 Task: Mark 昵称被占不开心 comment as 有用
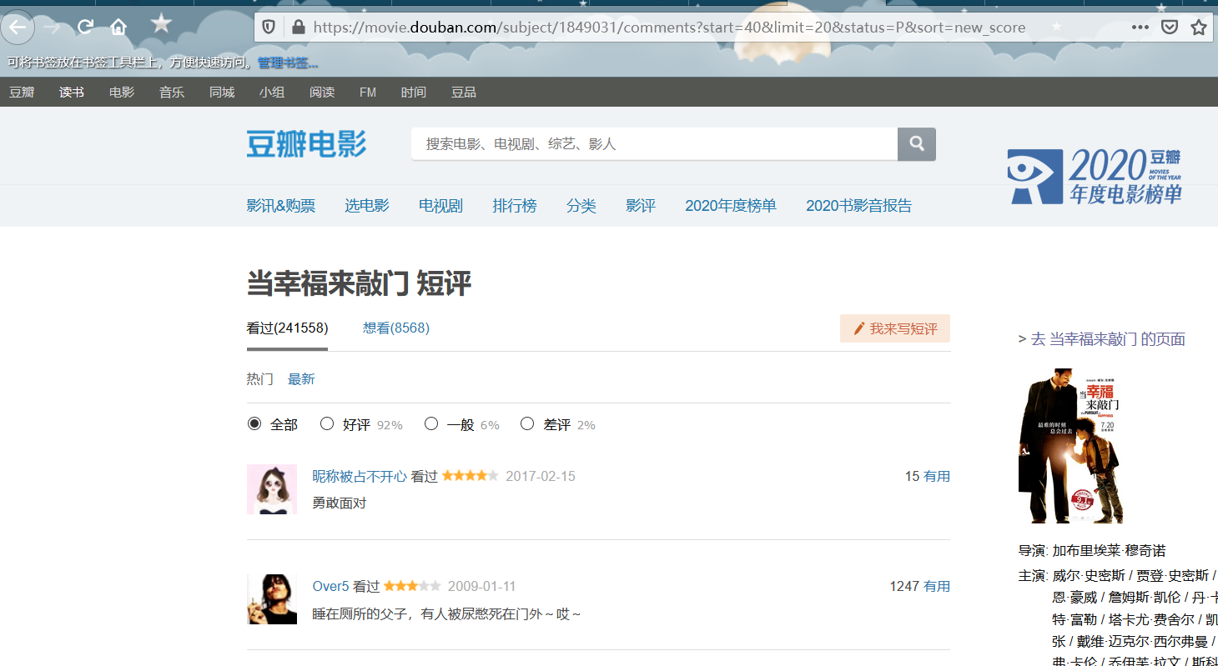tap(937, 476)
